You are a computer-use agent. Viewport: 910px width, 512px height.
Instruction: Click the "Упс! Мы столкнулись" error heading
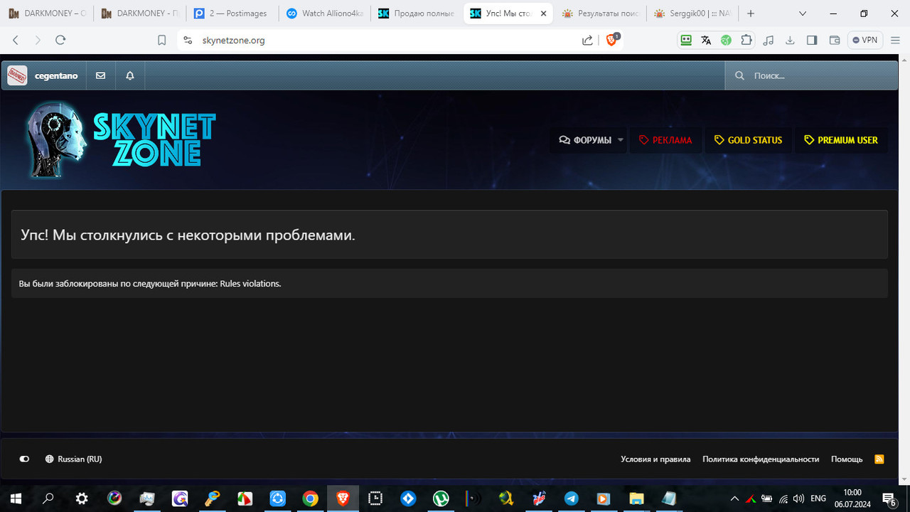point(188,235)
